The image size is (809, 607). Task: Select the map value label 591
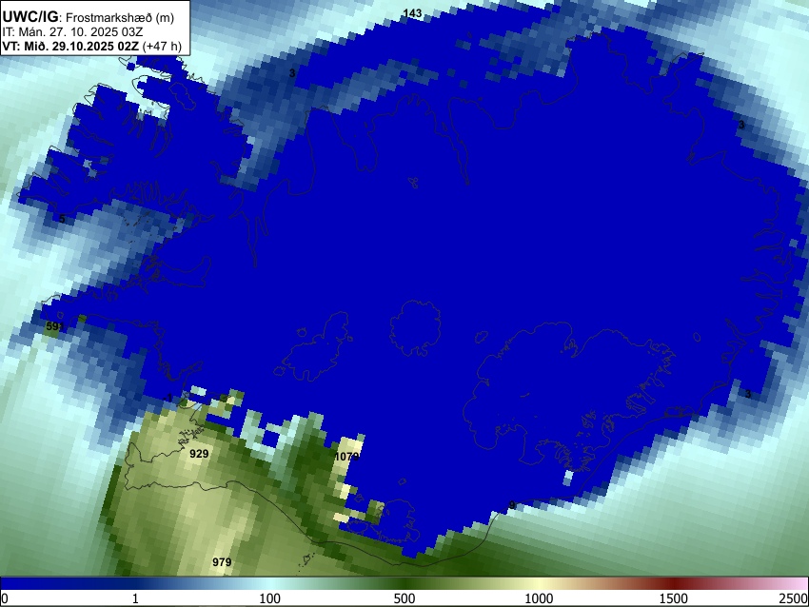[54, 326]
